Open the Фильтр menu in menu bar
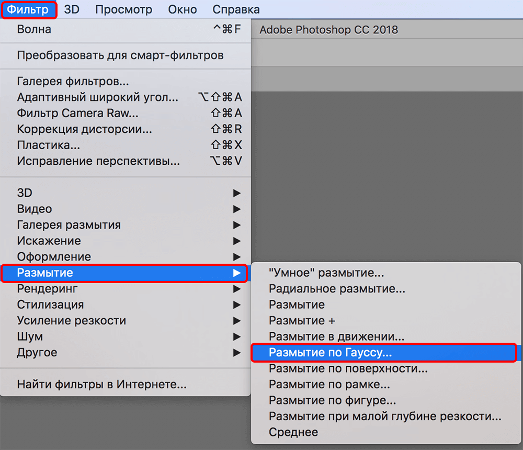 28,9
